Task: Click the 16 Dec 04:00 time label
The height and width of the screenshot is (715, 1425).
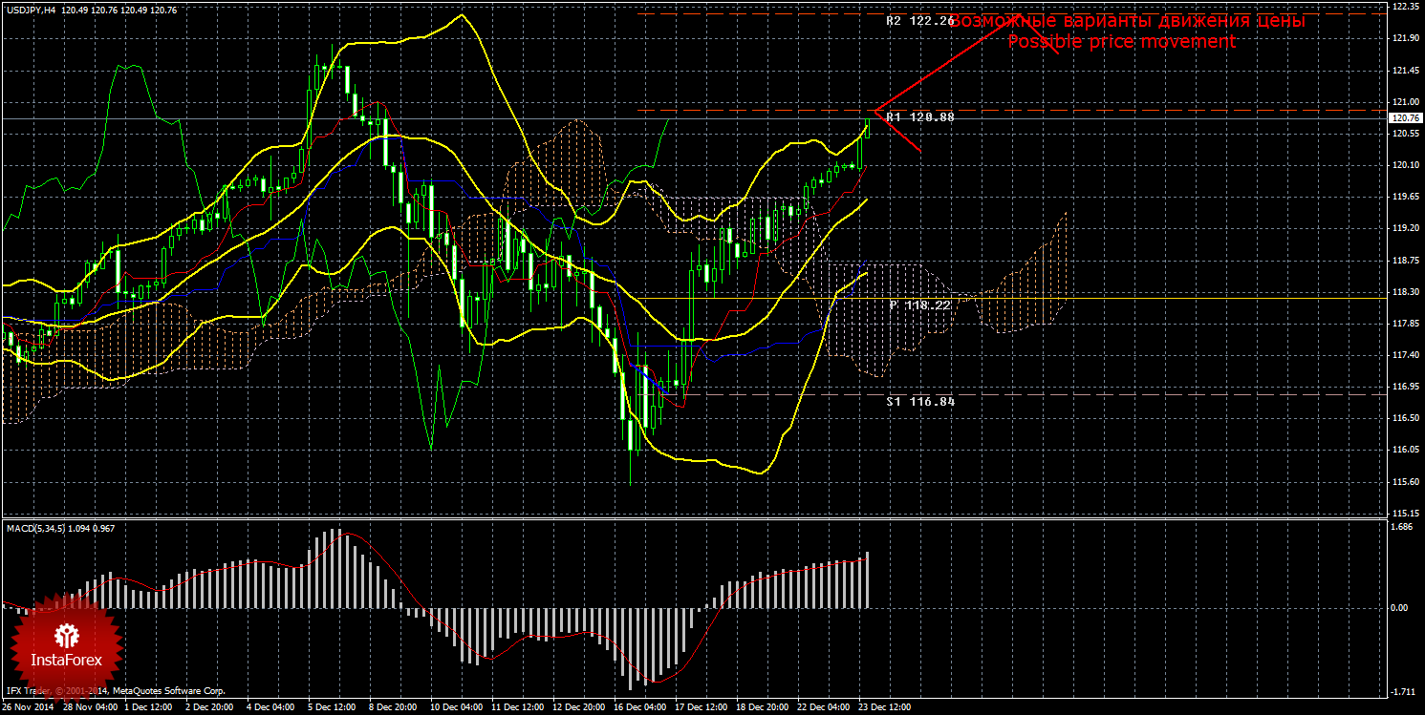Action: coord(638,707)
